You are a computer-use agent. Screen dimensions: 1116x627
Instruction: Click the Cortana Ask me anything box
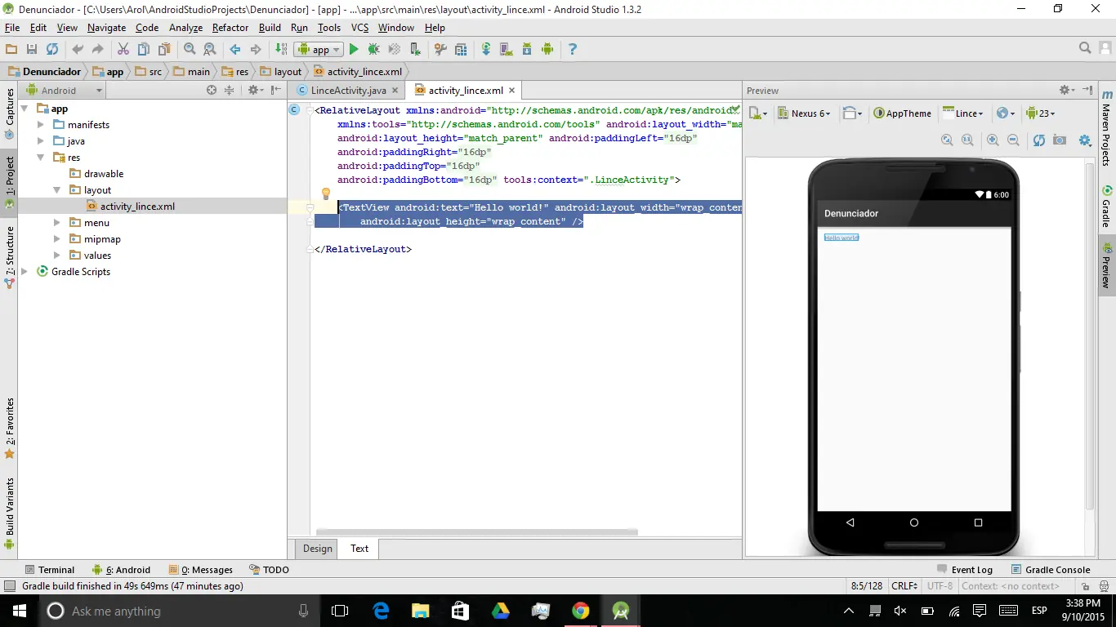coord(180,611)
